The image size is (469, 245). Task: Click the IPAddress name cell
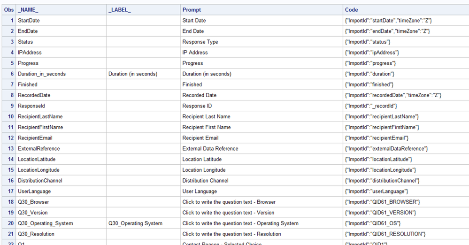point(30,53)
